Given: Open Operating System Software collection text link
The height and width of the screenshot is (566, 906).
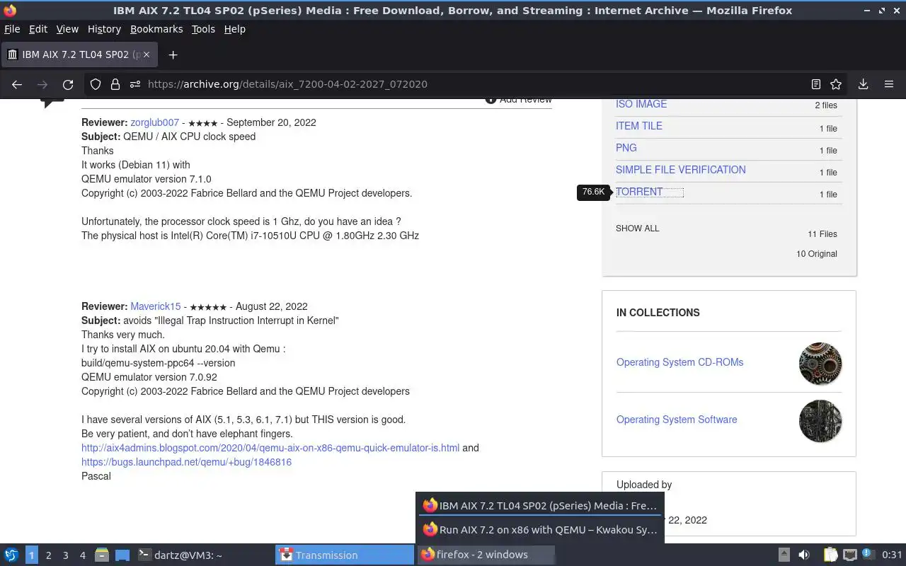Looking at the screenshot, I should (677, 420).
